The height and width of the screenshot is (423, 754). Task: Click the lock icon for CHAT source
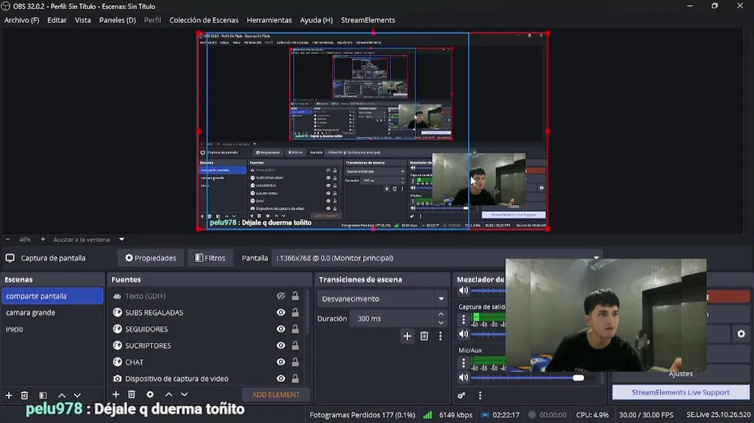coord(295,362)
